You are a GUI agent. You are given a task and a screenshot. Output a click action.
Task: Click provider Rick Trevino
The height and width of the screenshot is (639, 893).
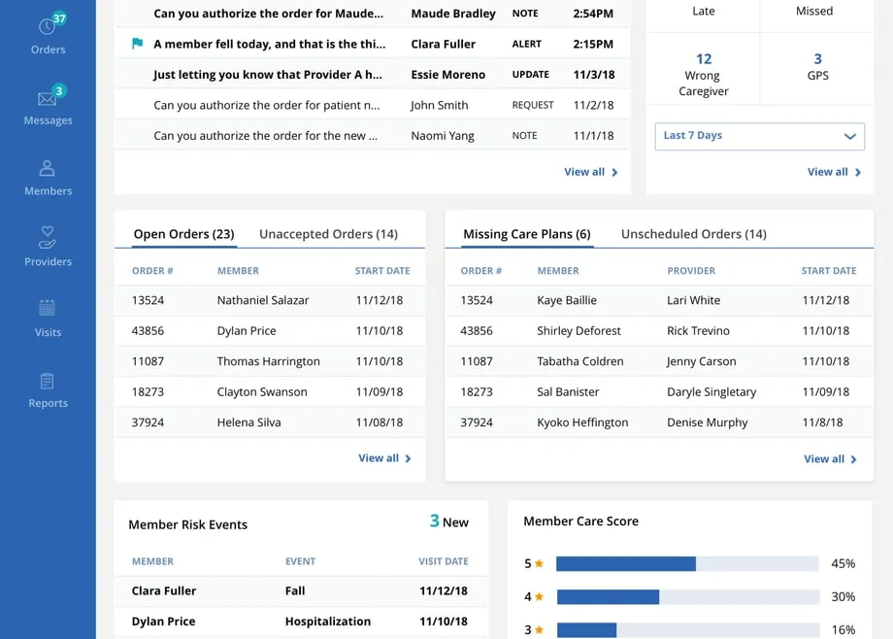click(698, 330)
